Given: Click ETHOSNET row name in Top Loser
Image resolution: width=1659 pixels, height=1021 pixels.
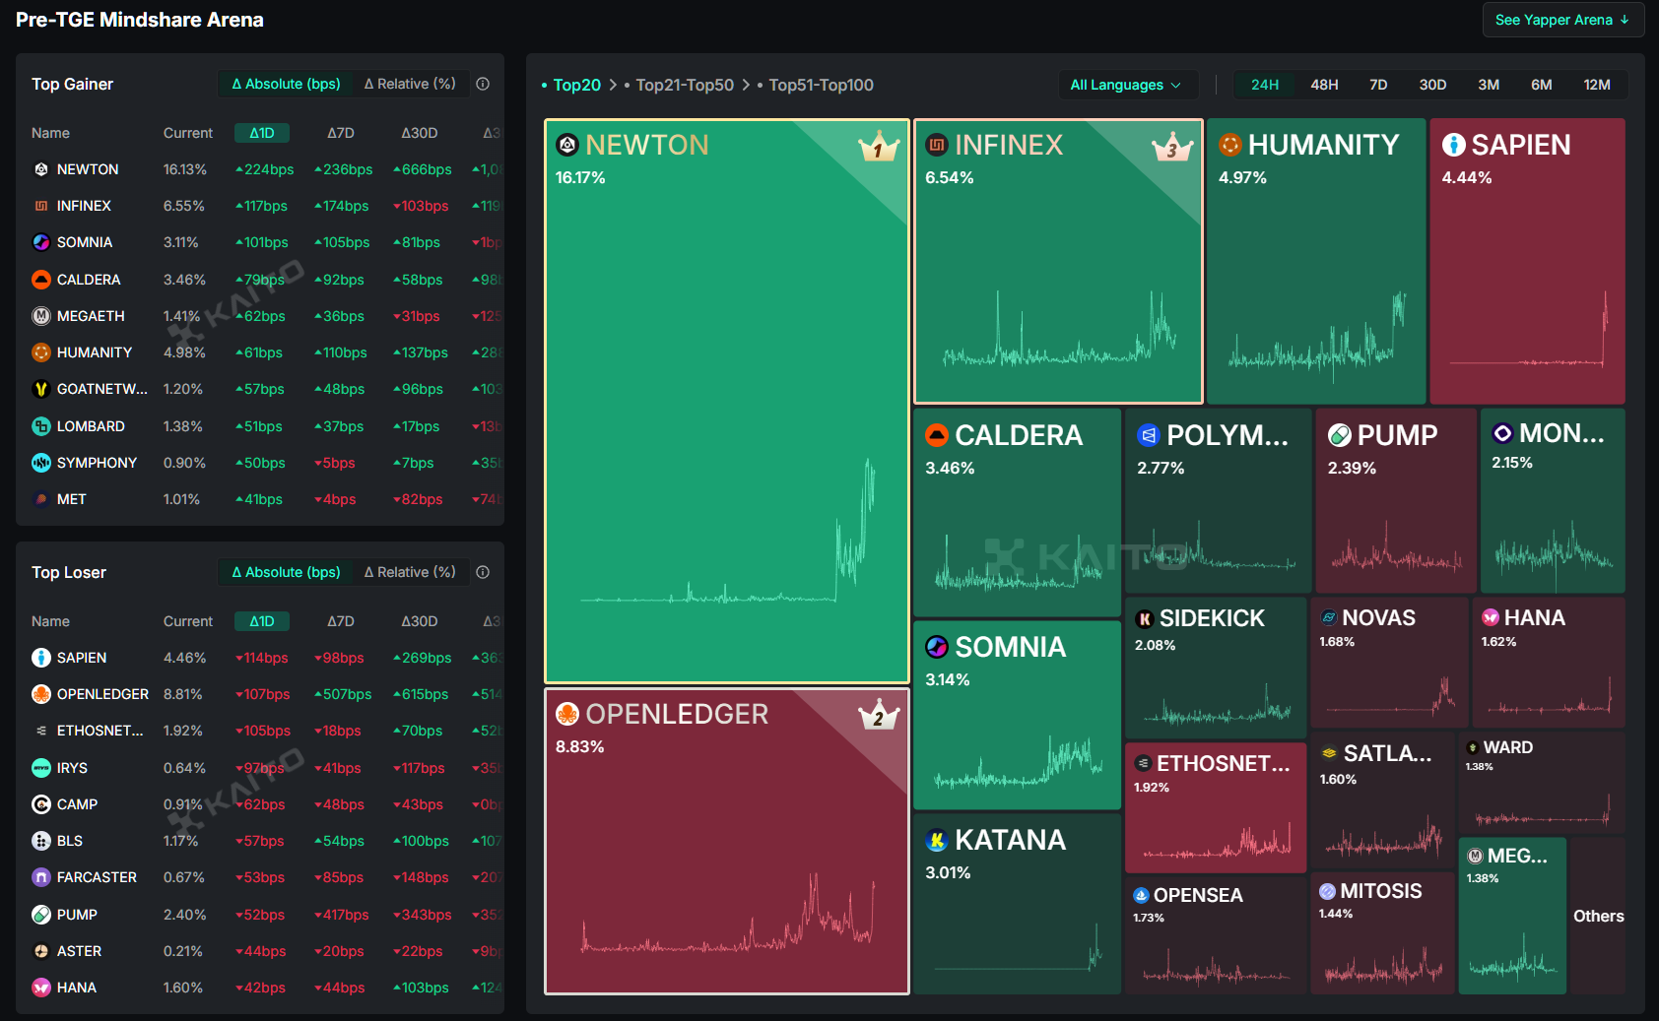Looking at the screenshot, I should tap(100, 731).
